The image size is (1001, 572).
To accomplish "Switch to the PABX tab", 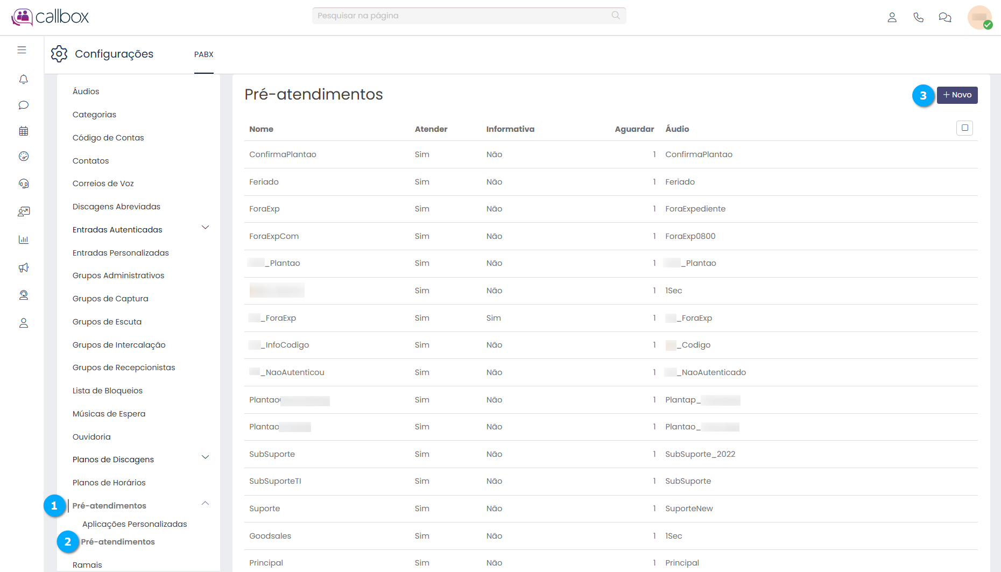I will pos(204,54).
